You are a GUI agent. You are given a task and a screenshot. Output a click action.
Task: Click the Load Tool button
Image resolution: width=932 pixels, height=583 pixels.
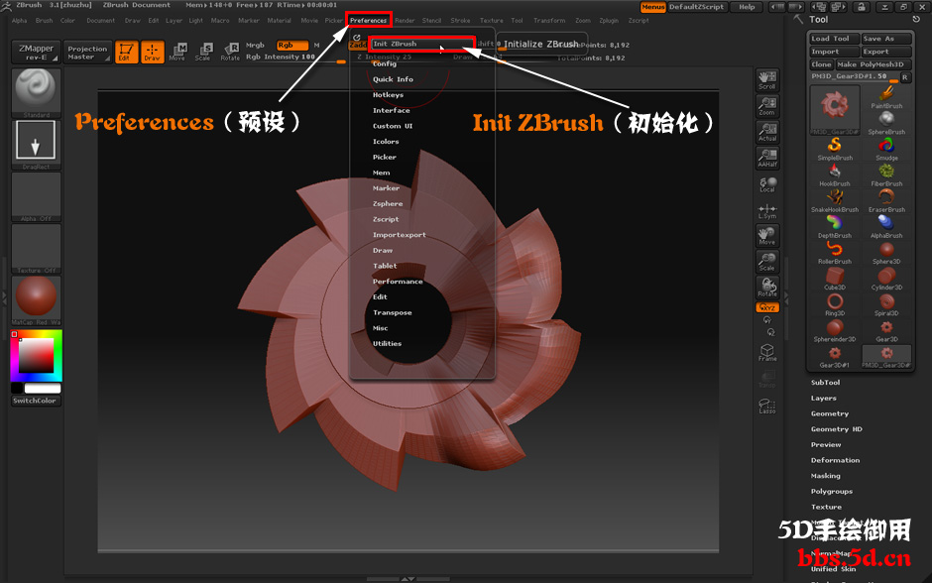point(835,39)
